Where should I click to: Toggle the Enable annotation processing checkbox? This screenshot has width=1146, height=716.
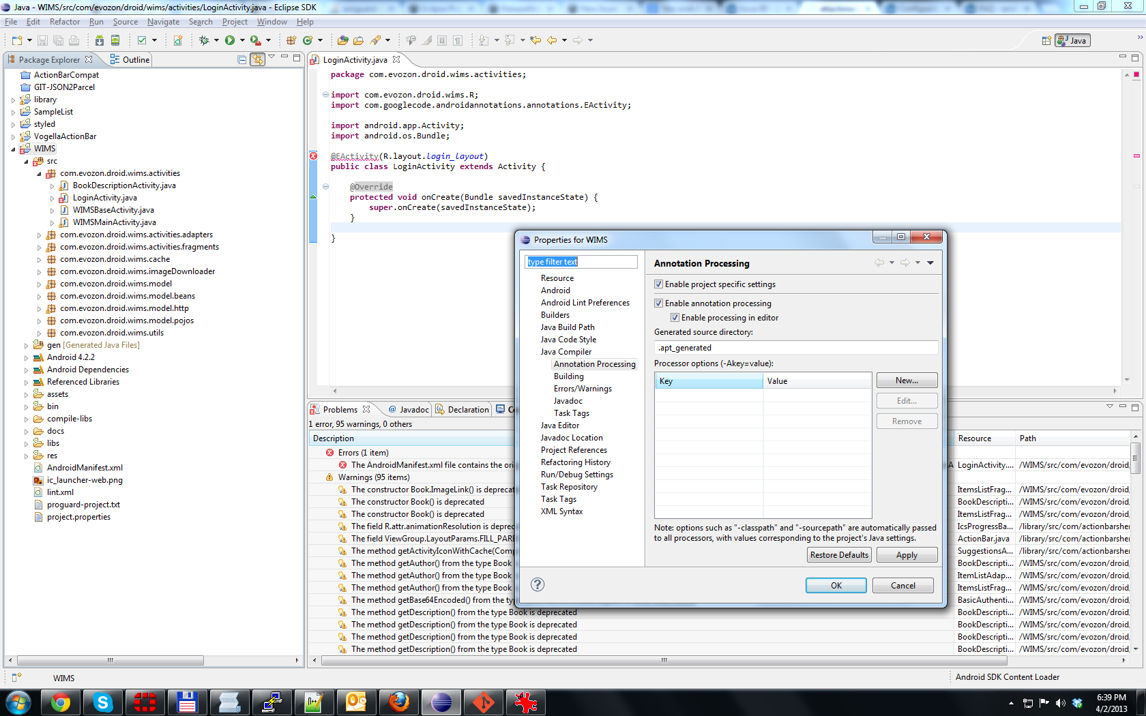coord(658,303)
